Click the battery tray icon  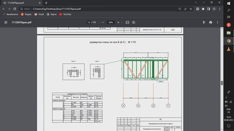point(226,102)
